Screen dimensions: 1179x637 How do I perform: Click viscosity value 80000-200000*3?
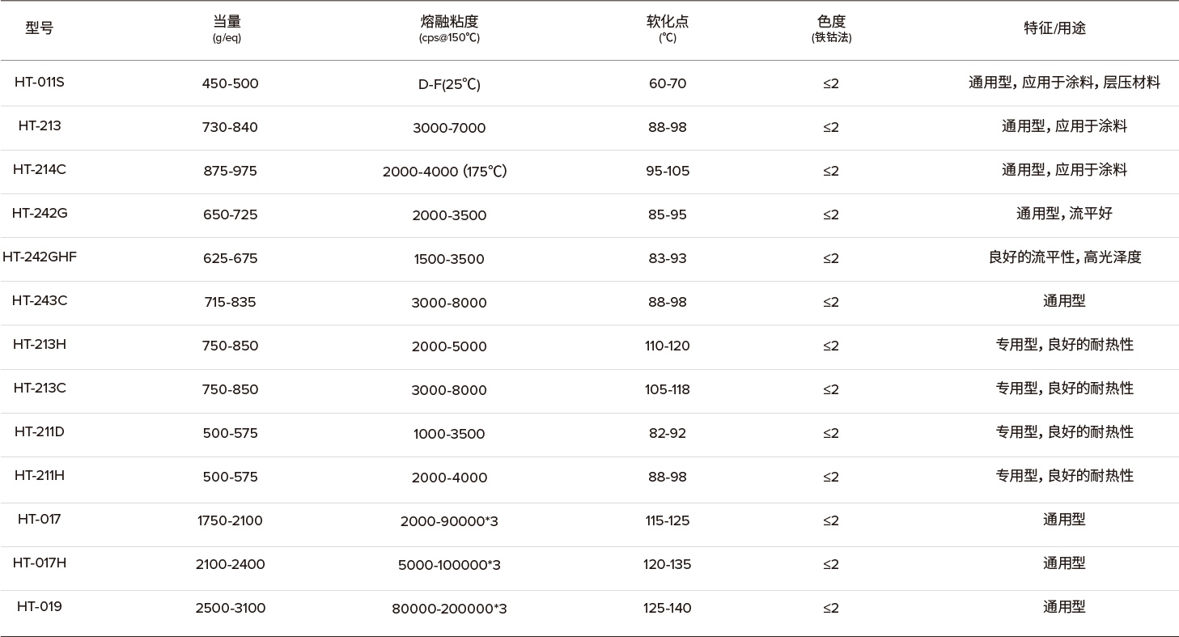tap(449, 609)
